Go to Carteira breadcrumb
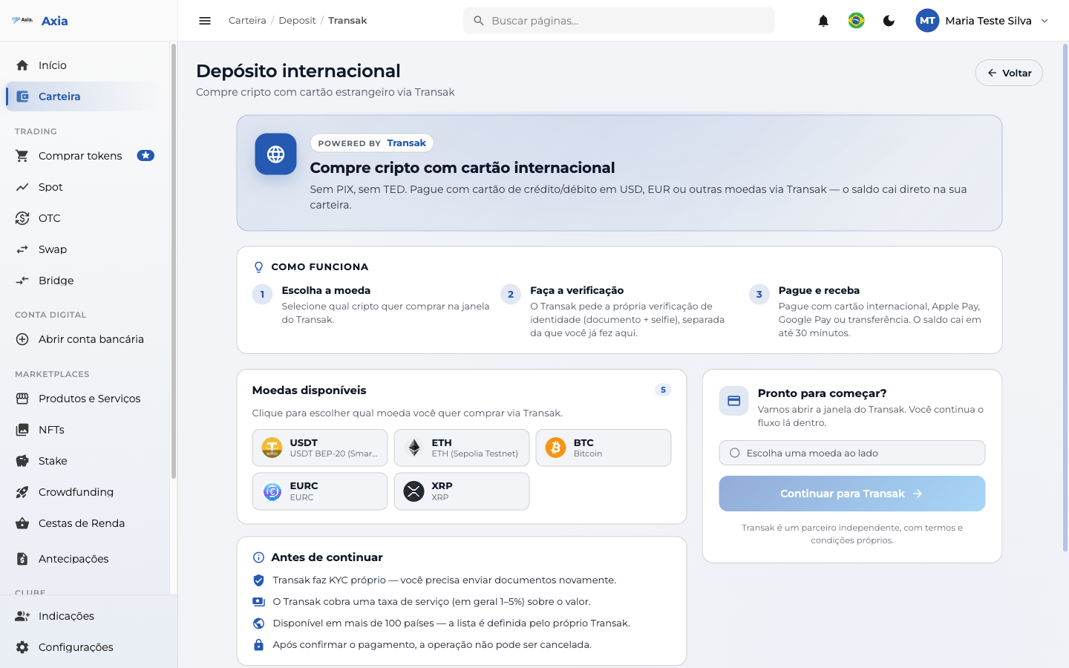 tap(247, 21)
